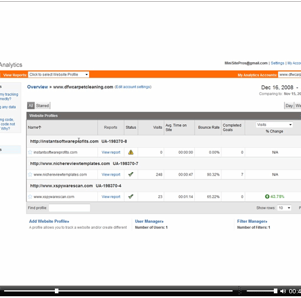Open the Filter Manager link
This screenshot has height=298, width=301.
click(x=252, y=221)
